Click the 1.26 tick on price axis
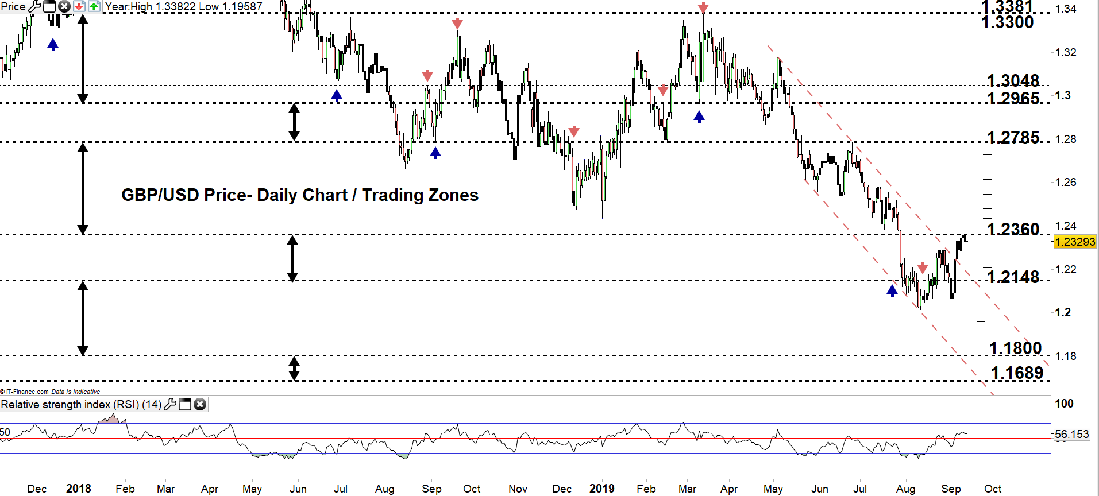This screenshot has height=496, width=1099. pos(1066,182)
